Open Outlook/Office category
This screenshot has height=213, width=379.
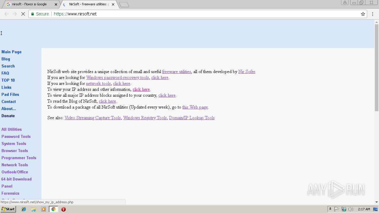15,172
